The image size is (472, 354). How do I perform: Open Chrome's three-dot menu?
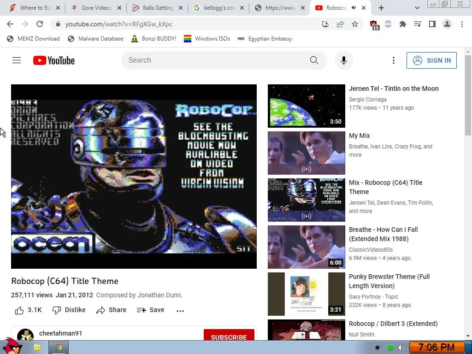point(462,24)
